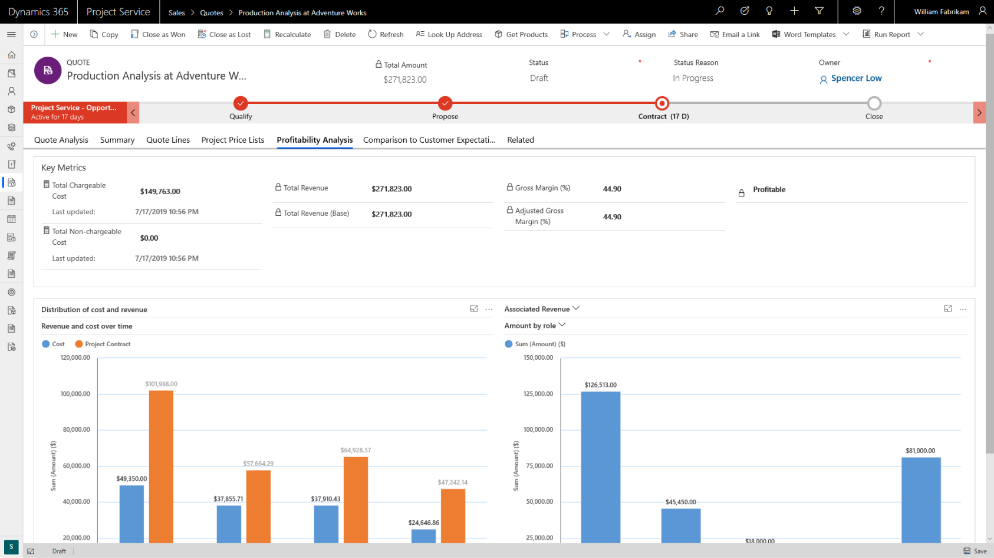Viewport: 994px width, 558px height.
Task: Click Recalculate in the command bar
Action: click(x=287, y=34)
